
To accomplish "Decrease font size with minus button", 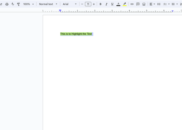I will pos(82,4).
